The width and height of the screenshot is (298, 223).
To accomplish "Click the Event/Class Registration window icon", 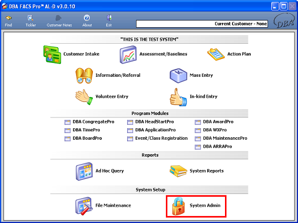I will click(130, 139).
